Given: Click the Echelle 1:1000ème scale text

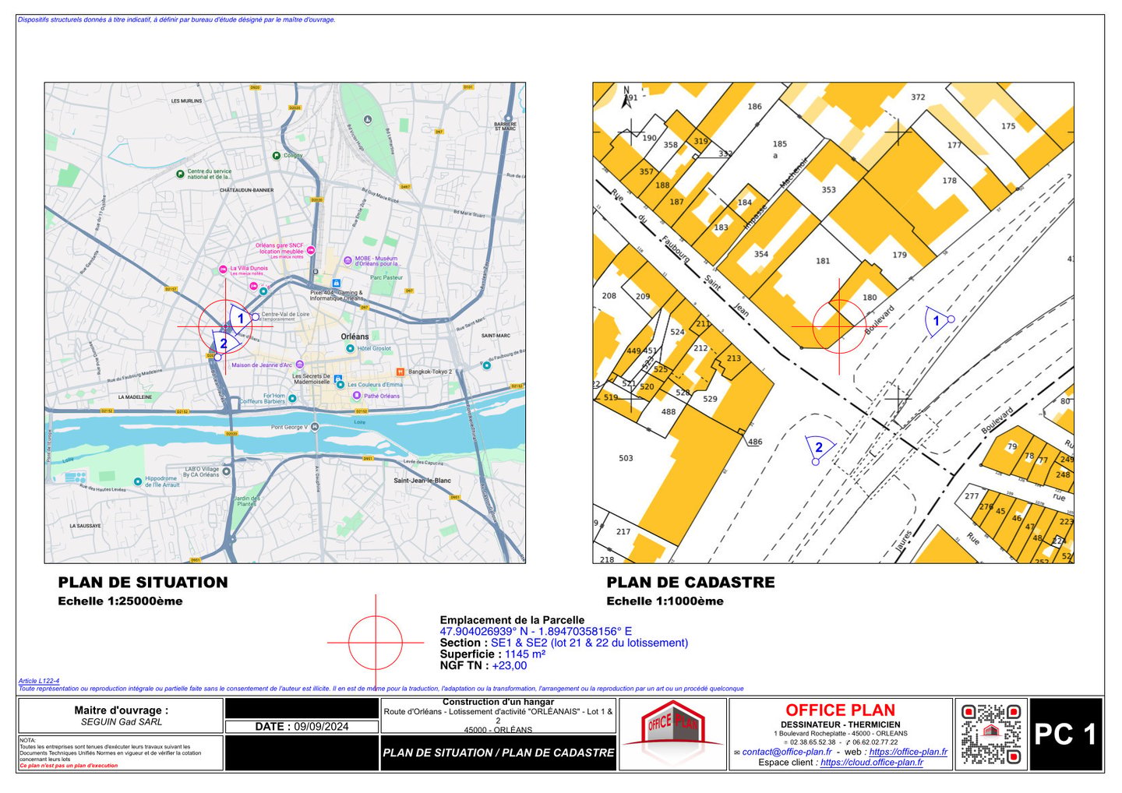Looking at the screenshot, I should click(665, 601).
